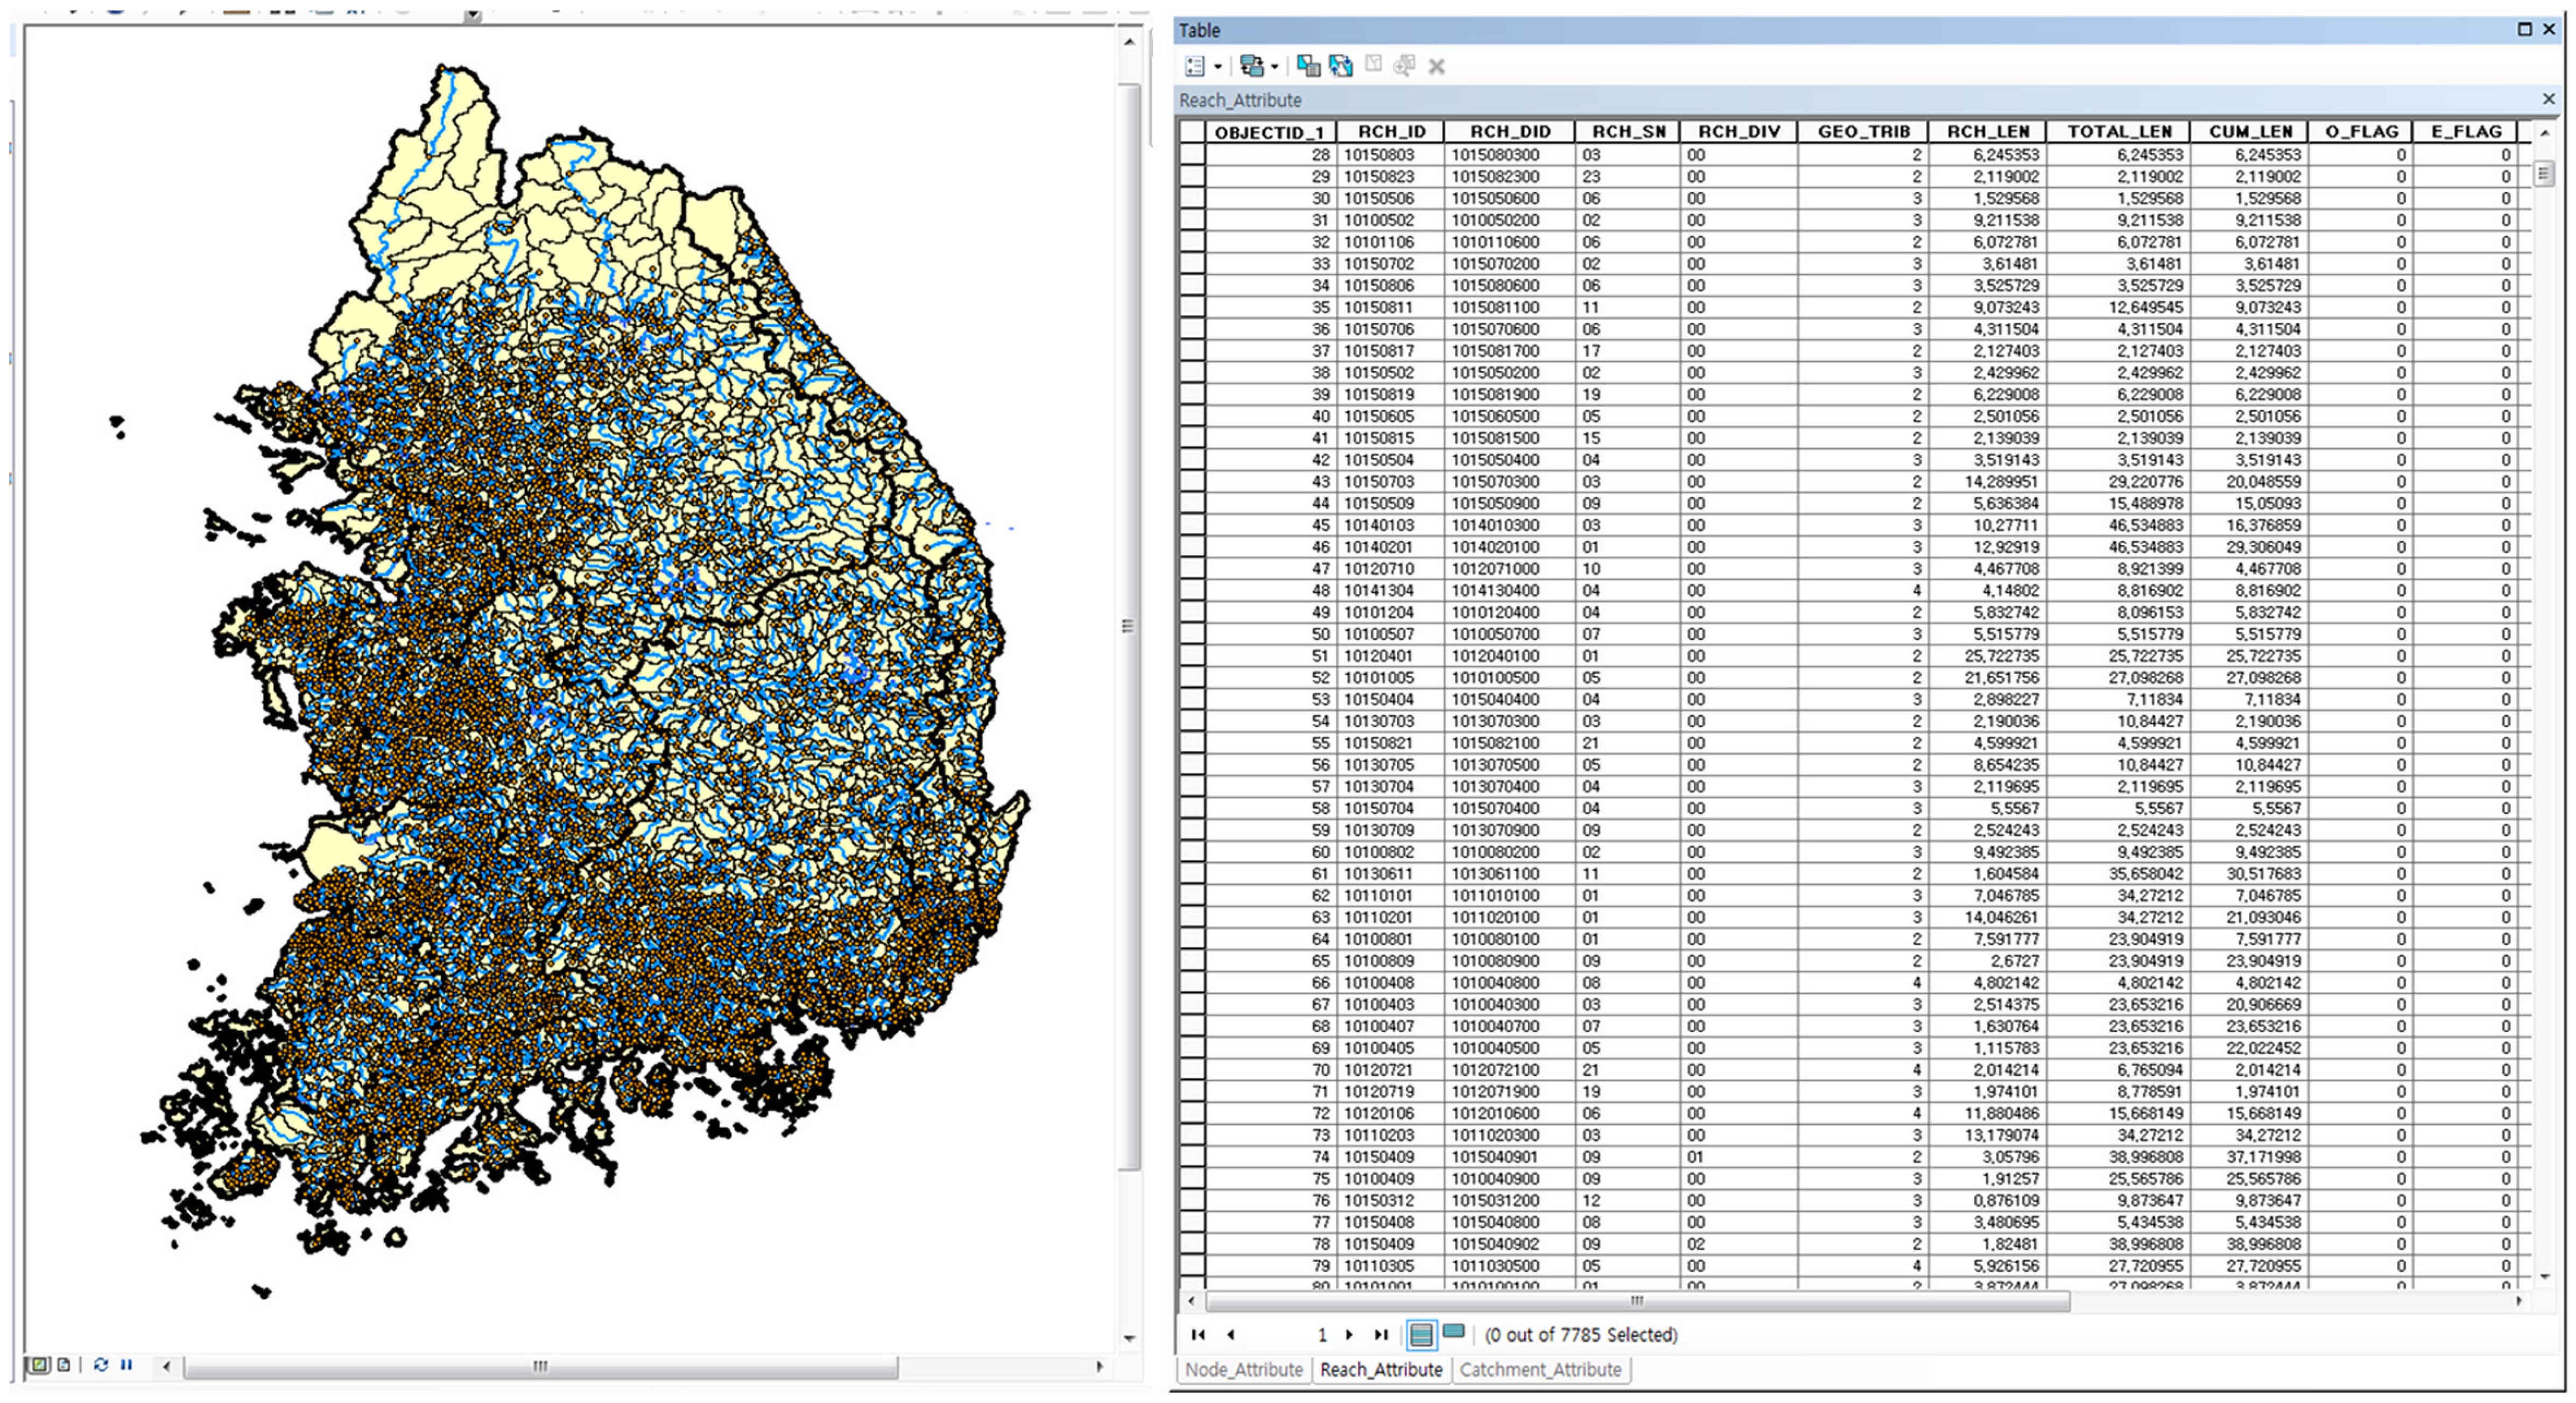Move to the next record
This screenshot has height=1403, width=2576.
[1350, 1335]
